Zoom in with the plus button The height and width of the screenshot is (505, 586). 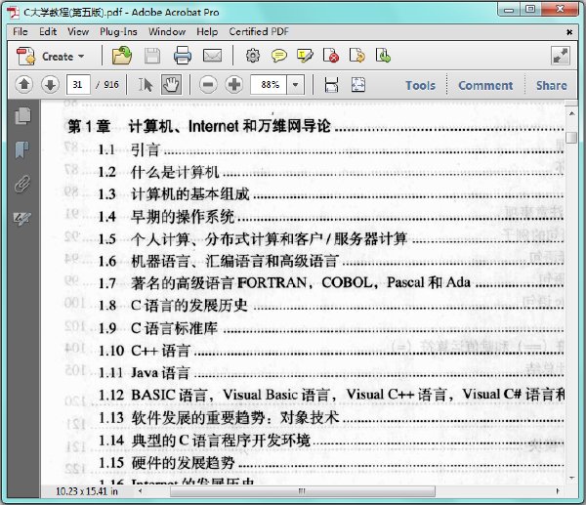[x=234, y=85]
